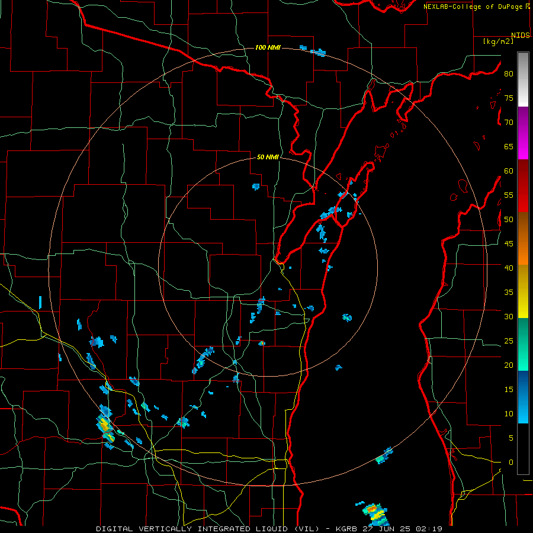Viewport: 533px width, 533px height.
Task: Click the scale value 15
Action: 509,390
